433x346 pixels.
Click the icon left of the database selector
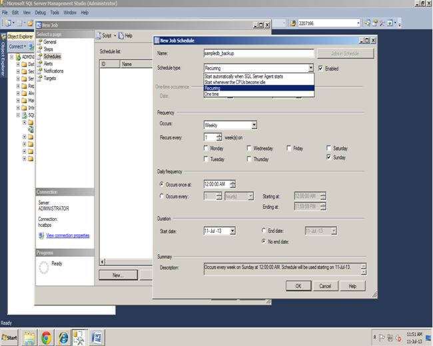(293, 23)
